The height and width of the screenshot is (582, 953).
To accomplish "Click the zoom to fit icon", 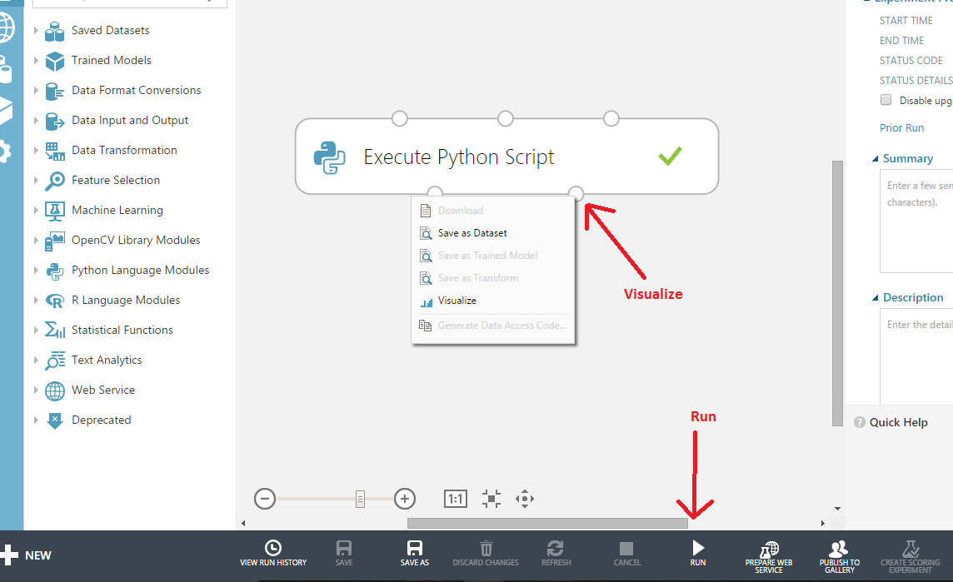I will pyautogui.click(x=491, y=499).
